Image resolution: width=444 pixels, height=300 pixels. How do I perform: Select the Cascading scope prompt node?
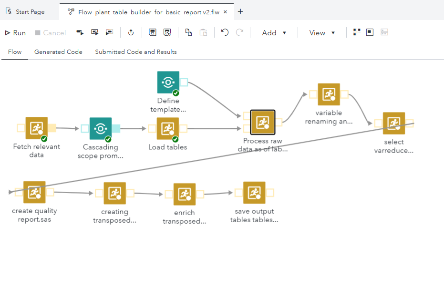pyautogui.click(x=100, y=127)
